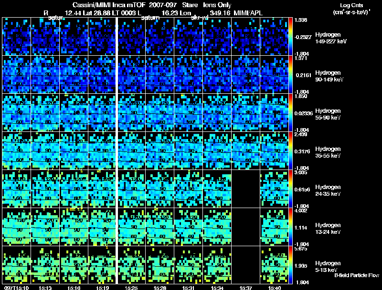The width and height of the screenshot is (382, 290).
Task: Open the 5-13 keV image panel at 15:40
Action: (274, 265)
